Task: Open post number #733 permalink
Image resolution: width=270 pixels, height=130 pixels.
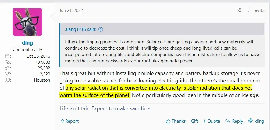Action: pos(259,10)
